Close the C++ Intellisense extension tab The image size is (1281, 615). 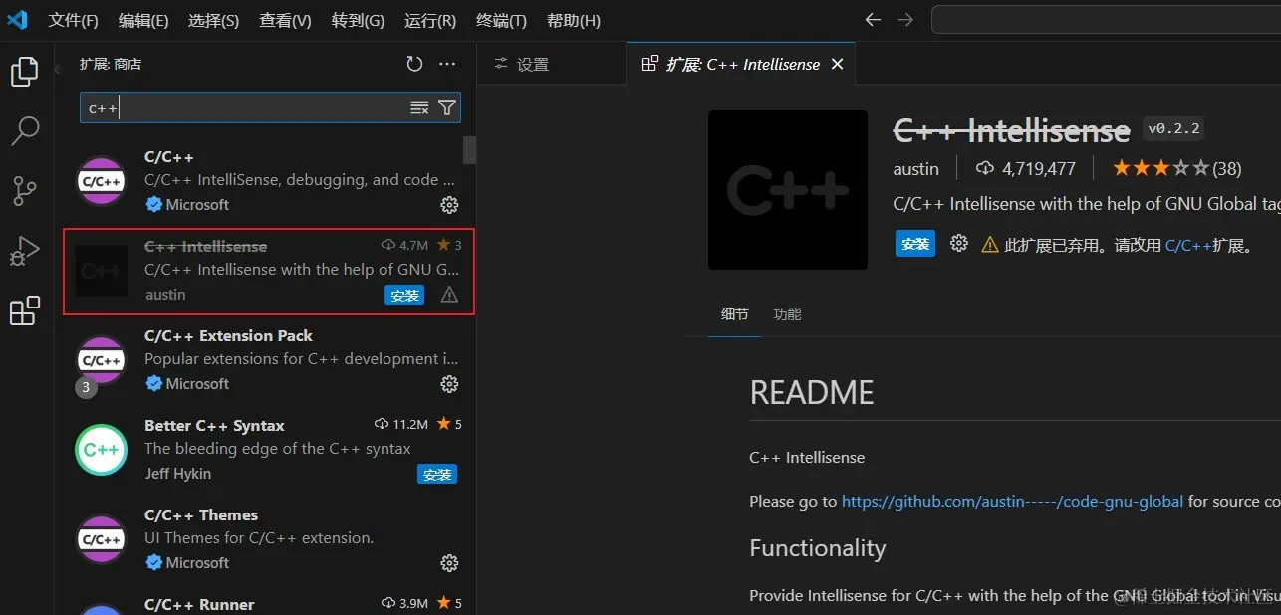(837, 64)
